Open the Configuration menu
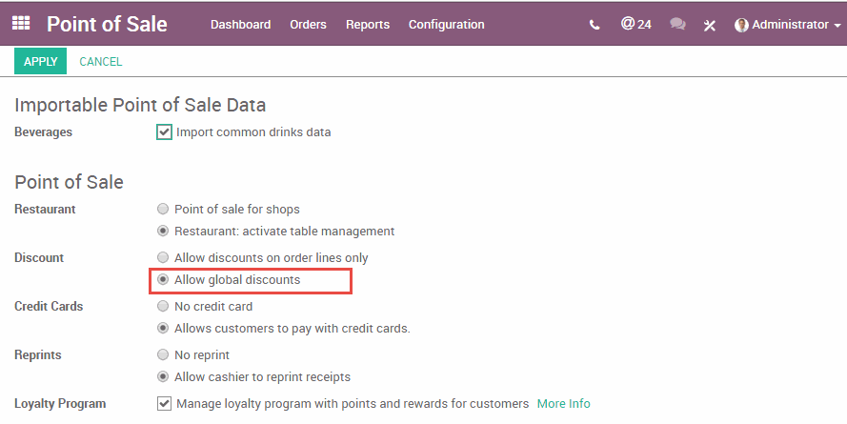The height and width of the screenshot is (424, 847). click(x=446, y=25)
